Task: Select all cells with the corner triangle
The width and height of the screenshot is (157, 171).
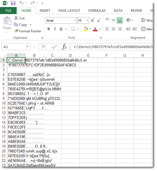Action: 5,56
